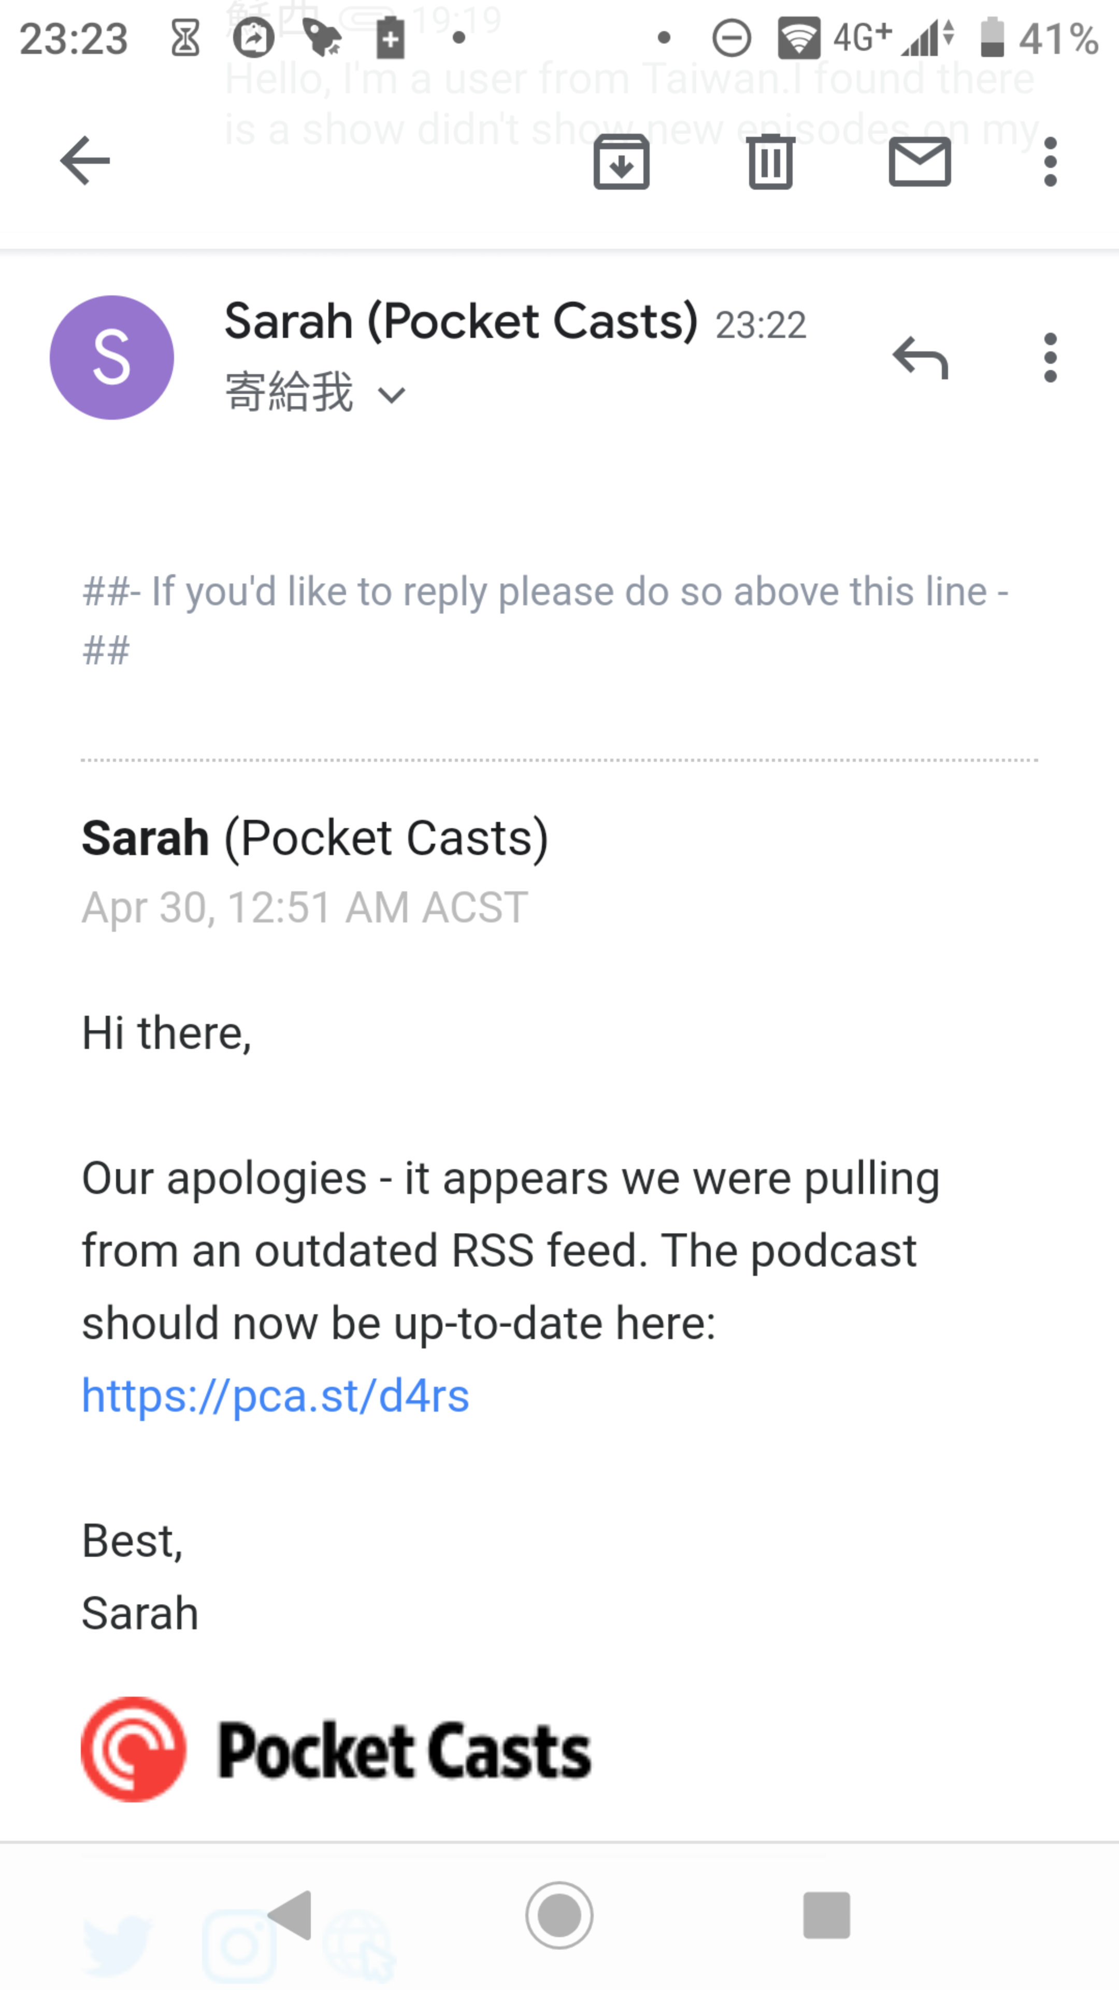Go back using the top-left arrow
The height and width of the screenshot is (1990, 1119).
pos(85,161)
